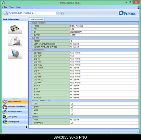This screenshot has width=141, height=140.
Task: Close the PlexUtilities window
Action: click(136, 2)
